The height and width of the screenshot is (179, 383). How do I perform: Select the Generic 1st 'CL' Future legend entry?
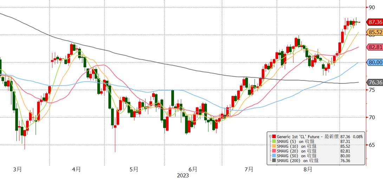307,137
